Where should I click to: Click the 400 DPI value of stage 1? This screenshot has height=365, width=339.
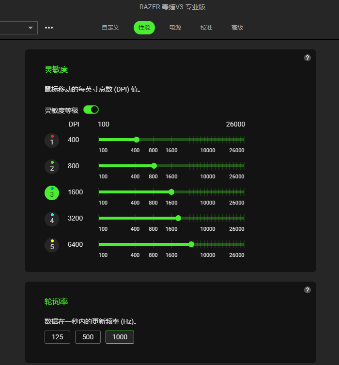pos(73,140)
